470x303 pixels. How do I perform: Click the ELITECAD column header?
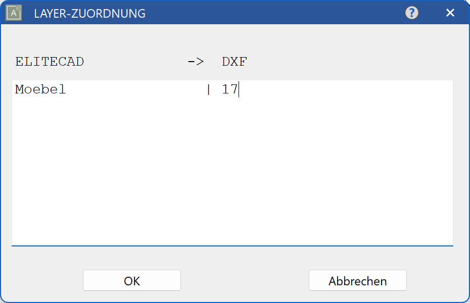(49, 61)
